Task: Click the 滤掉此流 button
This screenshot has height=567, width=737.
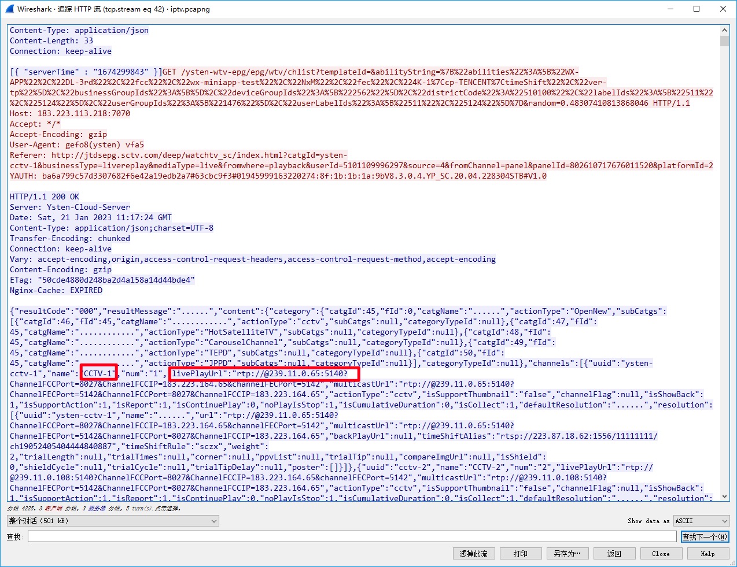Action: coord(473,554)
